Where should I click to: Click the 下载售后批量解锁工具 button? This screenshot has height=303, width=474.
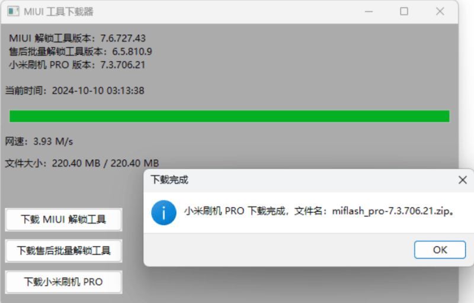point(63,250)
